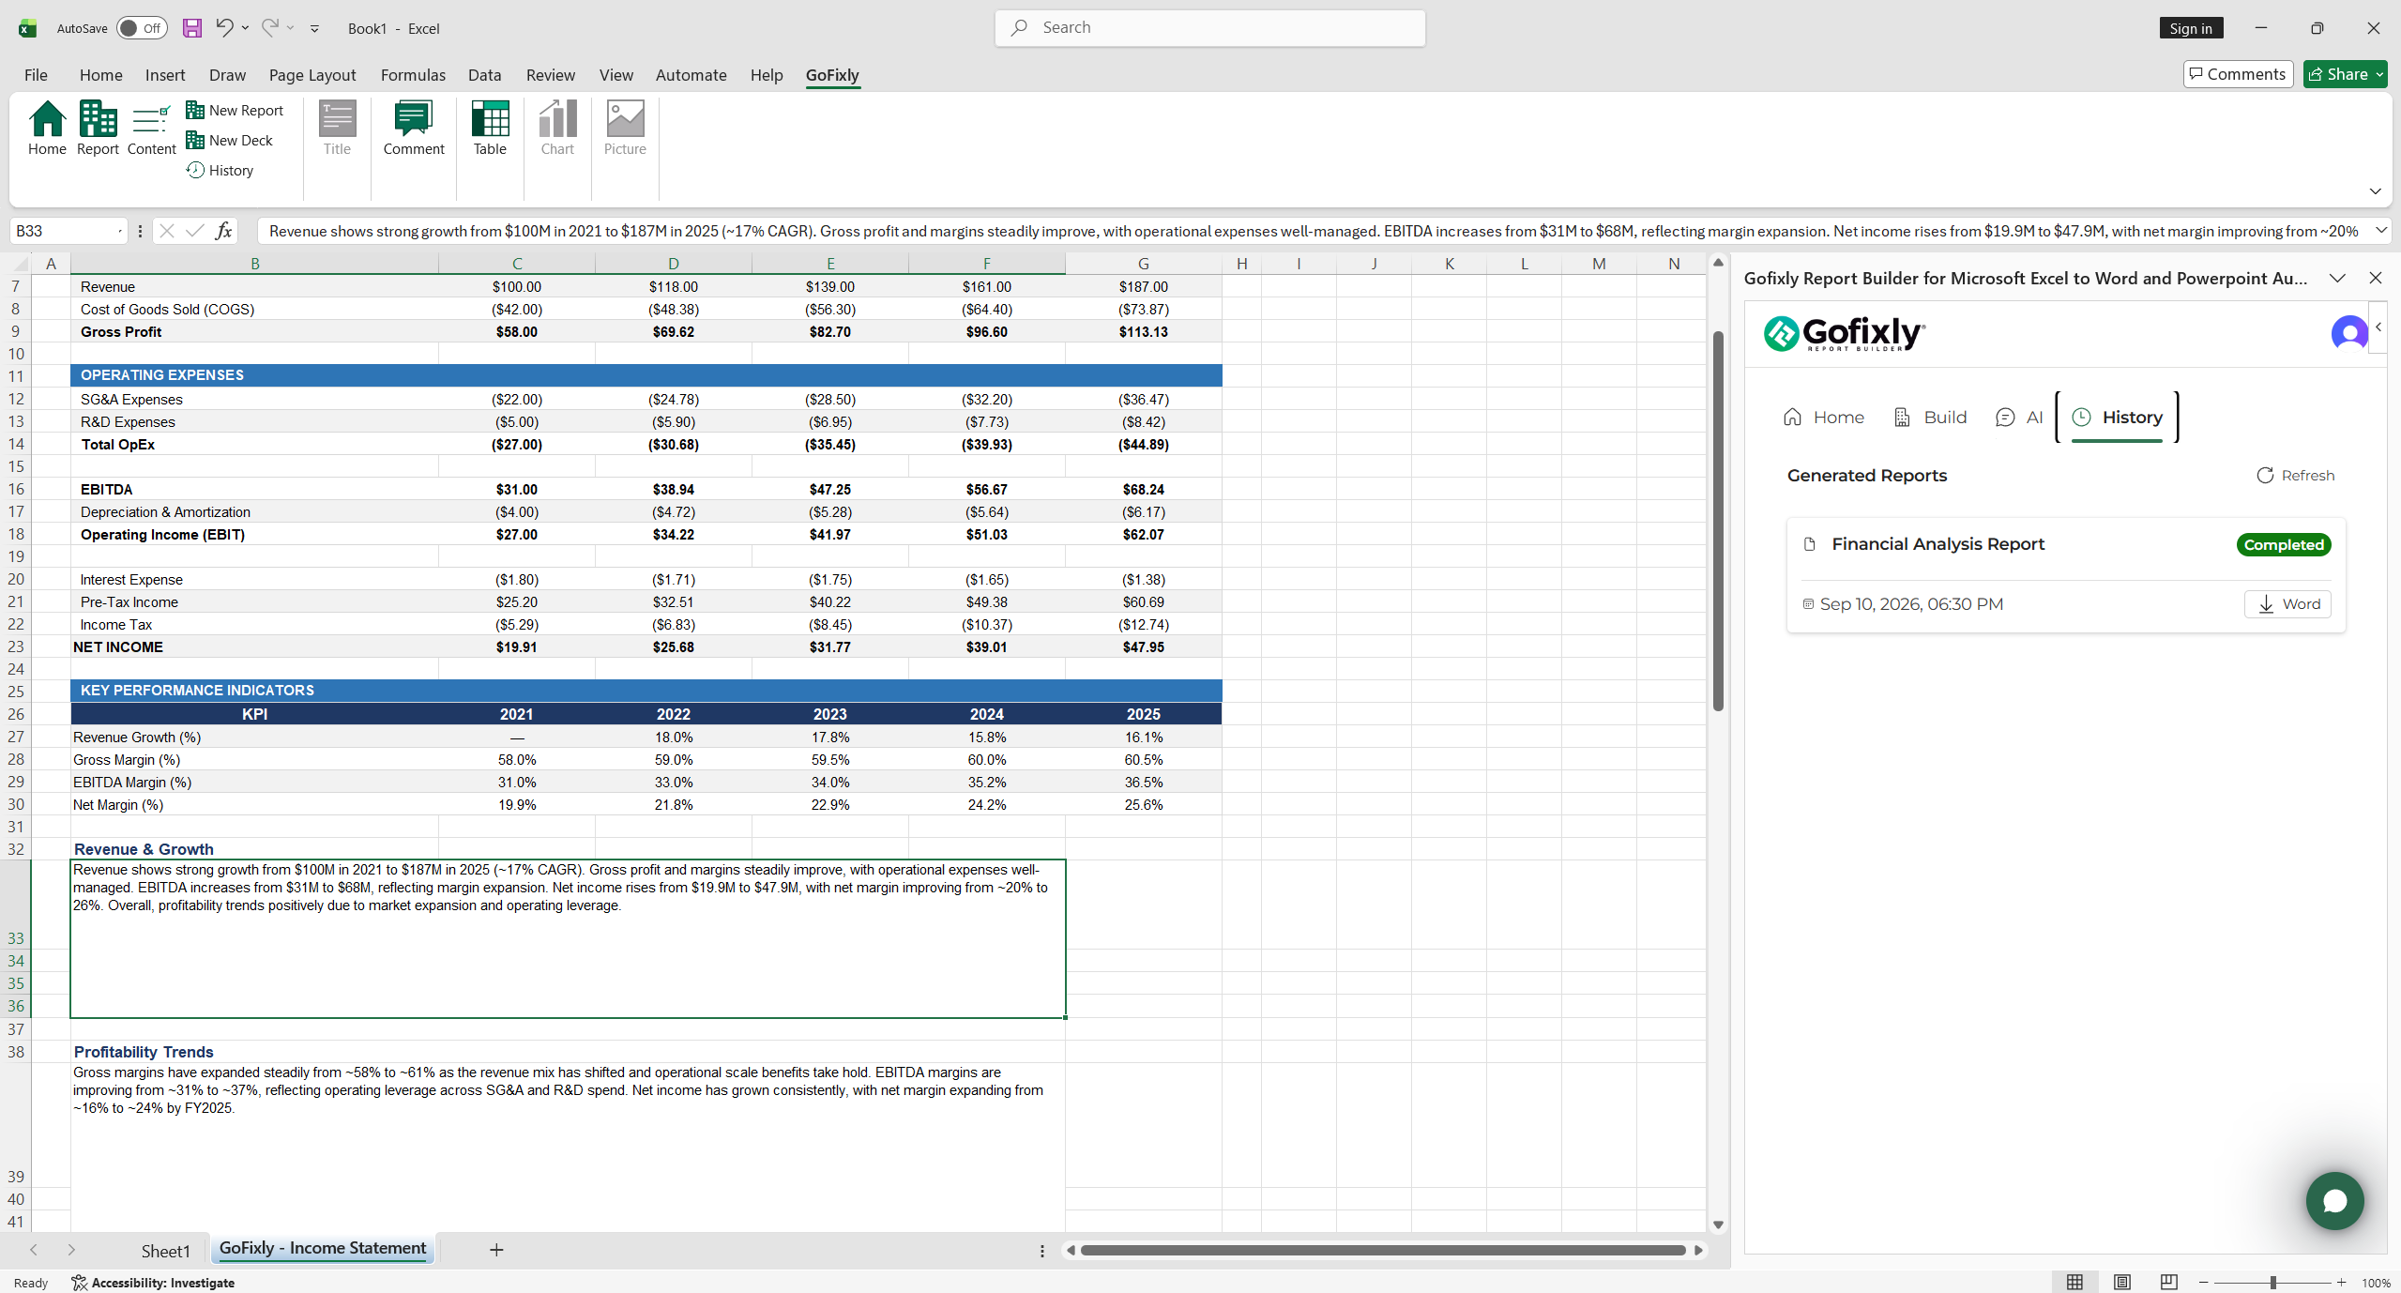Click the Comments button
Image resolution: width=2401 pixels, height=1293 pixels.
[2238, 74]
